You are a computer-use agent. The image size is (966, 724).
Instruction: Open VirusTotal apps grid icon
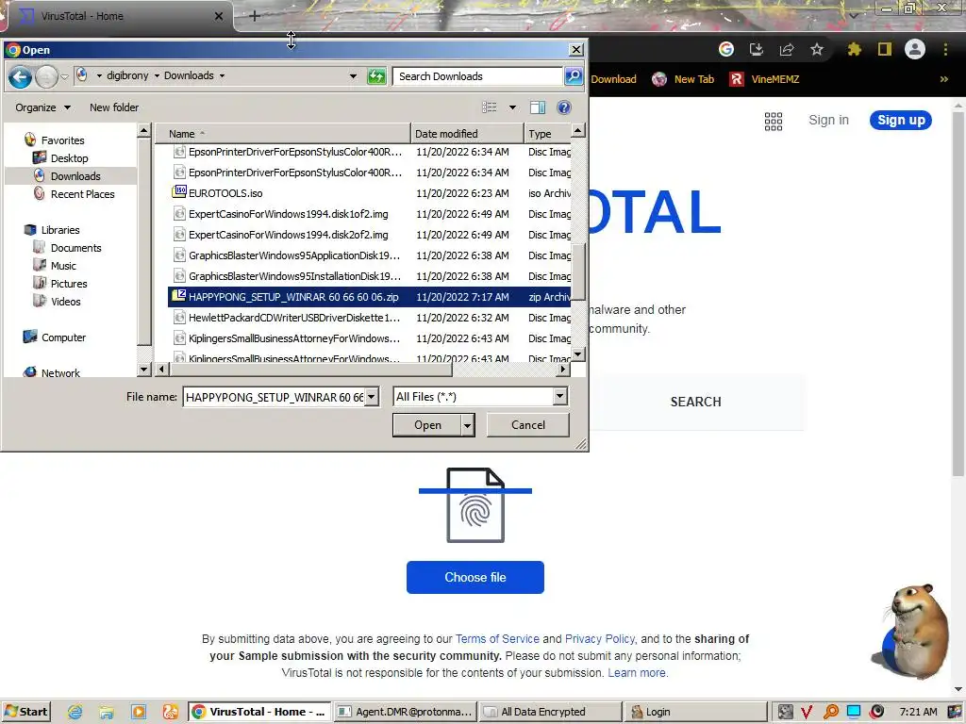point(774,121)
